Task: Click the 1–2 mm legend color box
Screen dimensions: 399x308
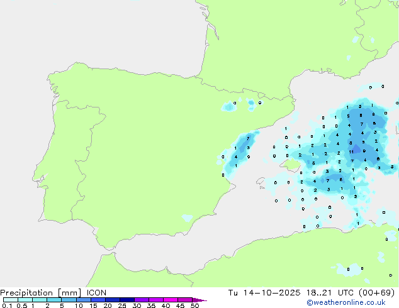Action: tap(40, 300)
